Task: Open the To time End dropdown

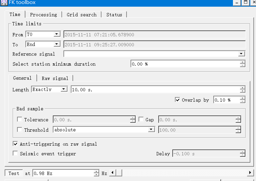Action: coord(57,44)
